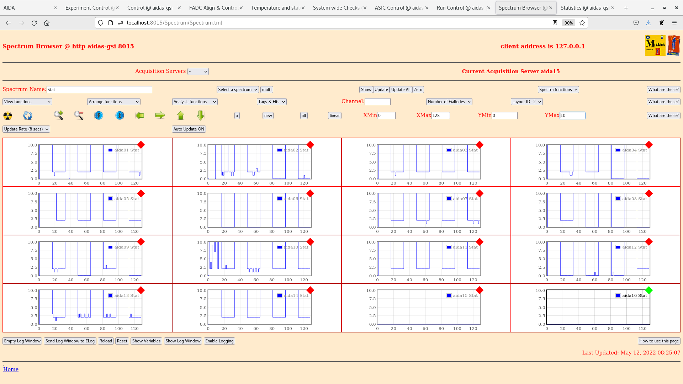This screenshot has width=683, height=384.
Task: Click the Save to Pocket icon
Action: 636,23
